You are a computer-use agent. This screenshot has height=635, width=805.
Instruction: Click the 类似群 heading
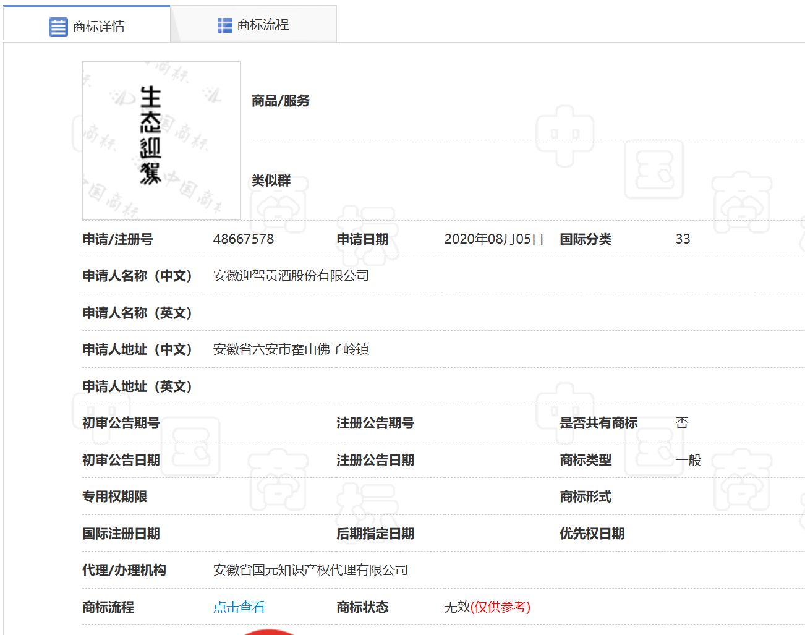pos(271,181)
